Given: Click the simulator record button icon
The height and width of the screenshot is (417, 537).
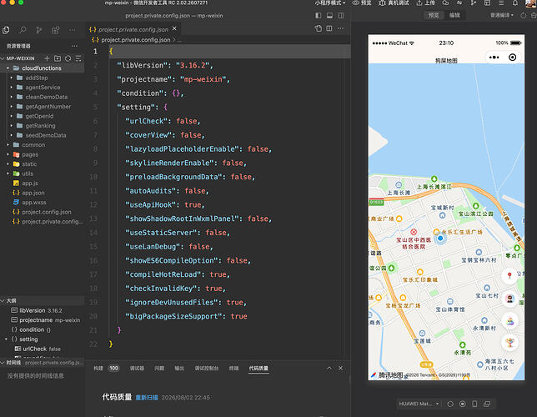Looking at the screenshot, I should 462,404.
